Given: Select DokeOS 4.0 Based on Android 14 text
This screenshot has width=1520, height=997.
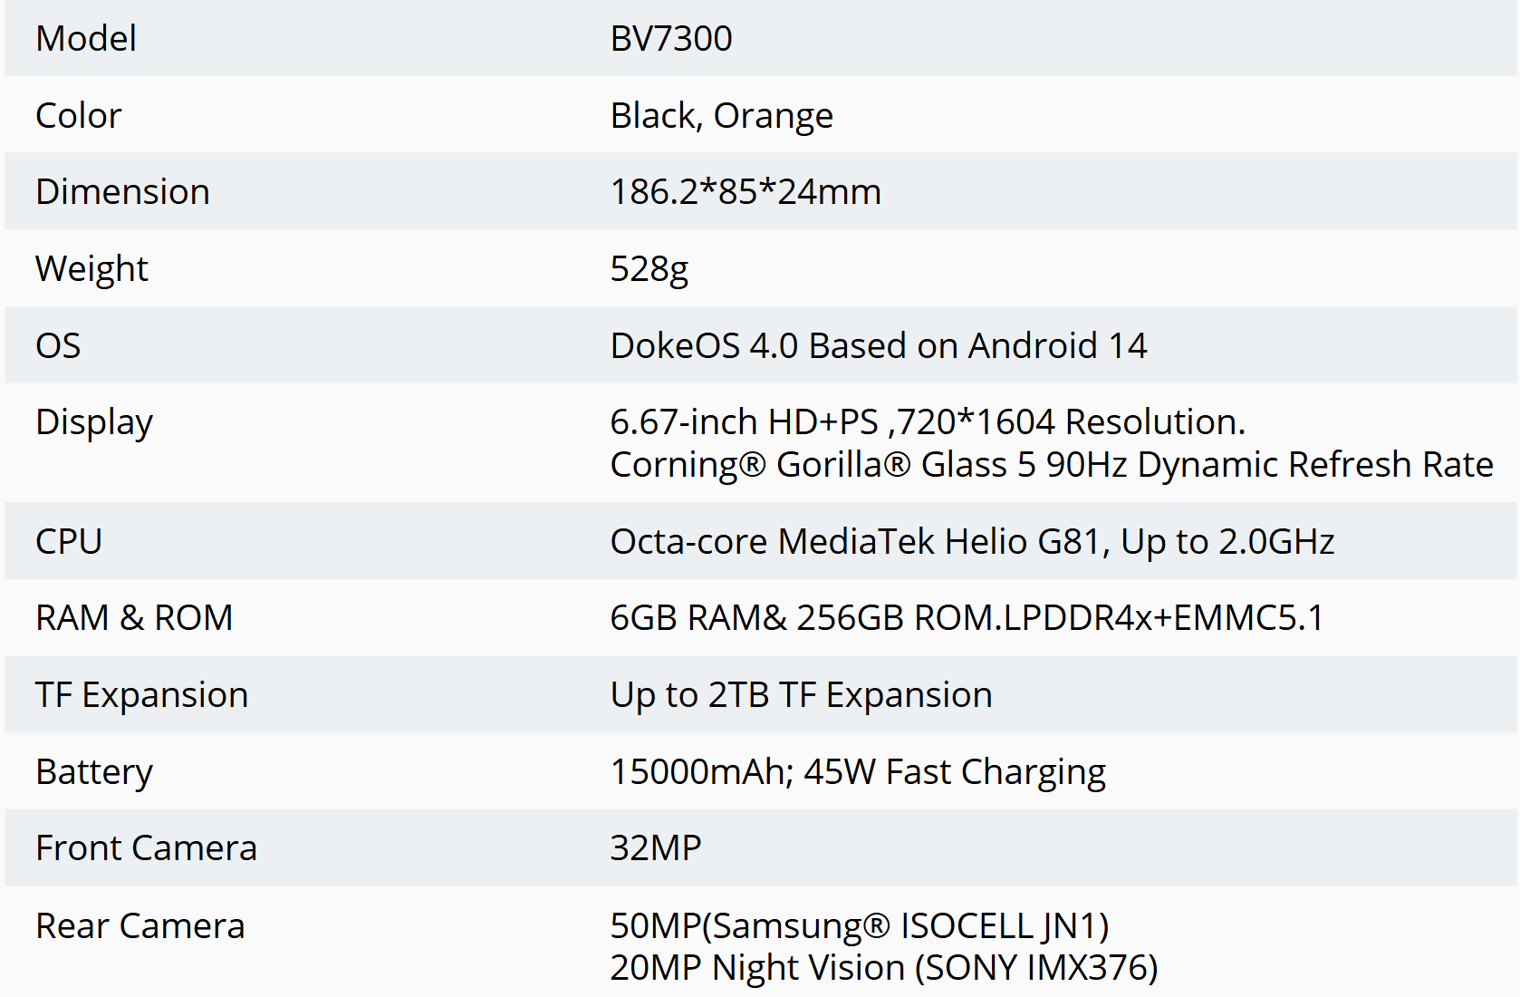Looking at the screenshot, I should pos(879,346).
